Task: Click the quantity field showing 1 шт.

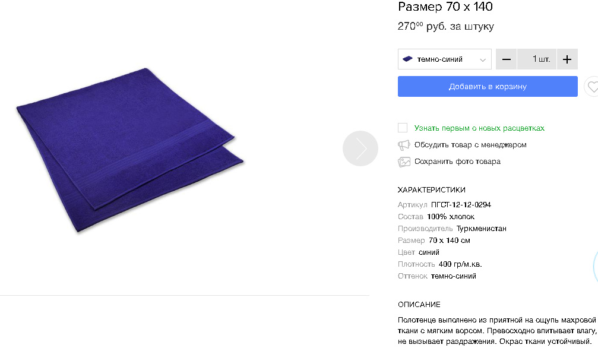Action: [536, 59]
